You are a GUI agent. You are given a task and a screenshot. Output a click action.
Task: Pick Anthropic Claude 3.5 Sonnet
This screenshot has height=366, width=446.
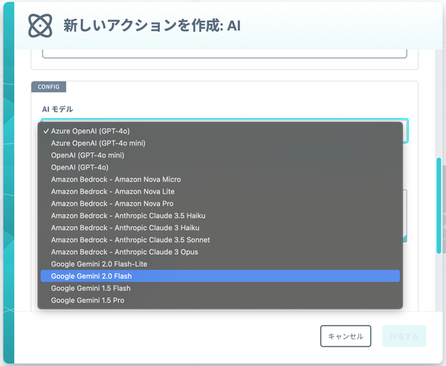[x=220, y=240]
